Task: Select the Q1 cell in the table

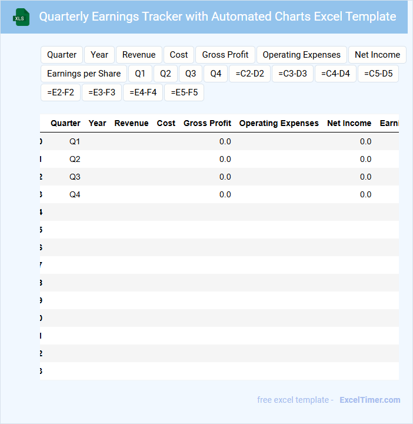Action: pyautogui.click(x=75, y=141)
